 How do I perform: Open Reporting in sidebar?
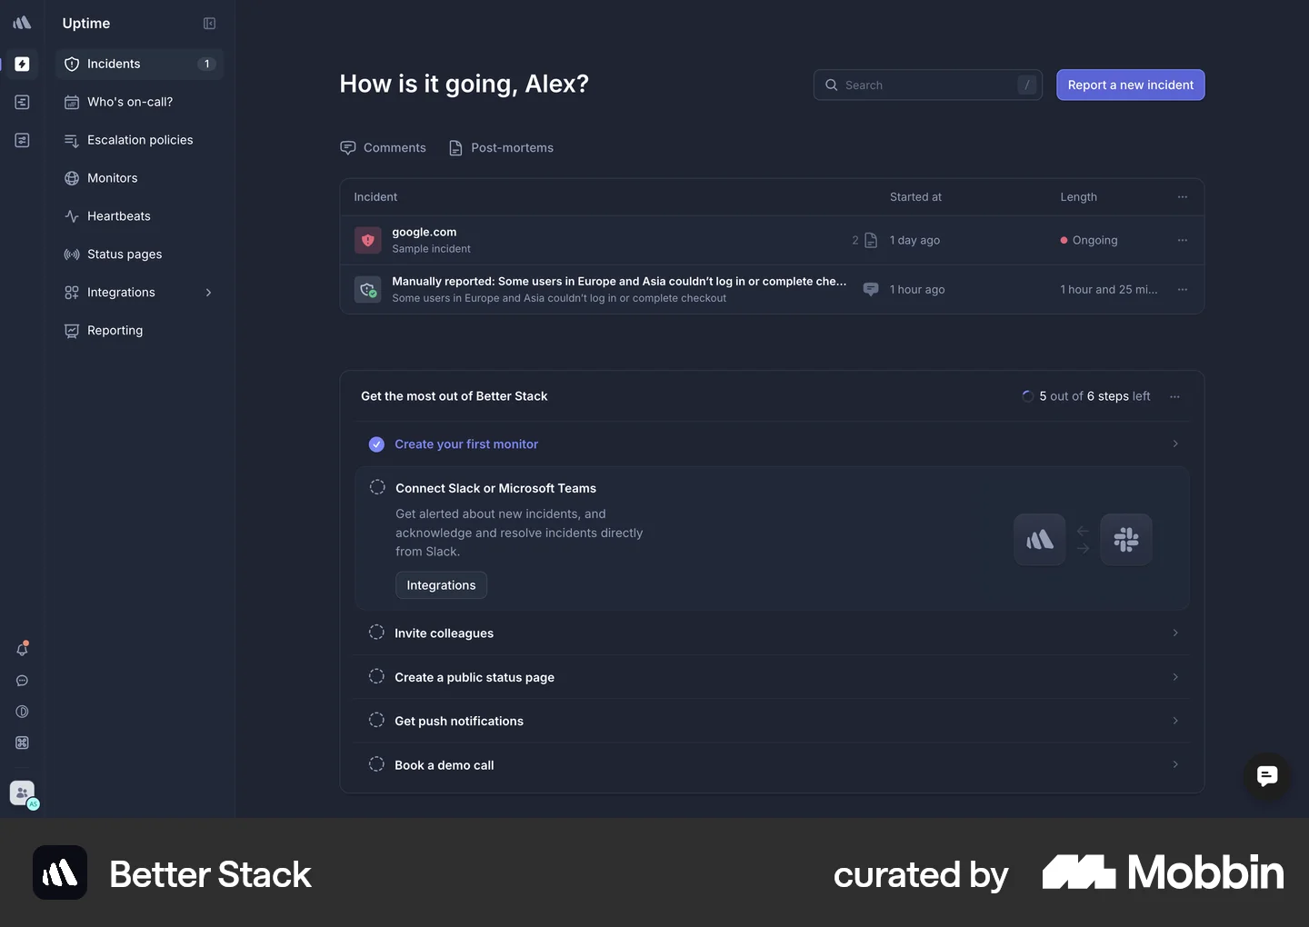[139, 331]
